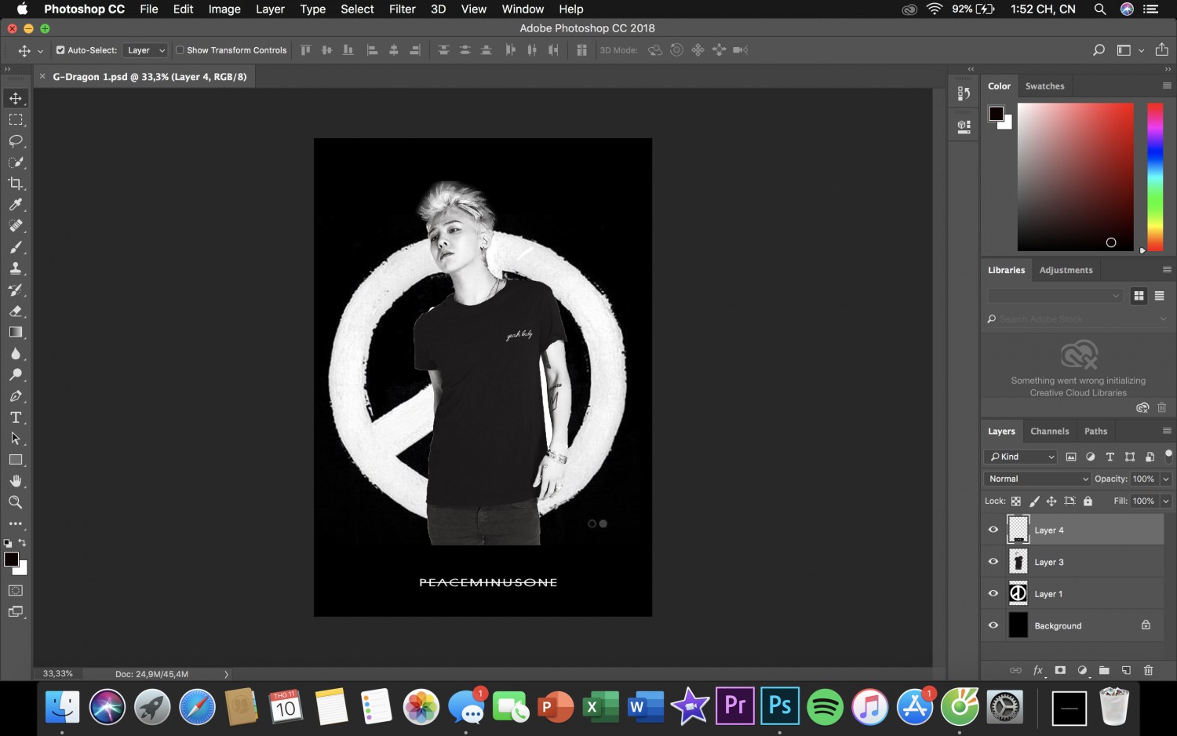
Task: Toggle the Auto-Select checkbox
Action: [x=60, y=50]
